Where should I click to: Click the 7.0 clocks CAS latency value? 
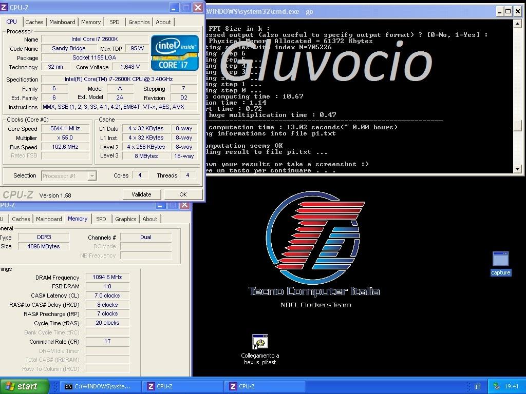[x=107, y=295]
